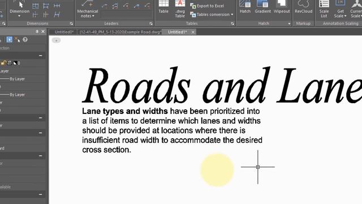The image size is (362, 204).
Task: Click the viewport plus control
Action: point(56,40)
